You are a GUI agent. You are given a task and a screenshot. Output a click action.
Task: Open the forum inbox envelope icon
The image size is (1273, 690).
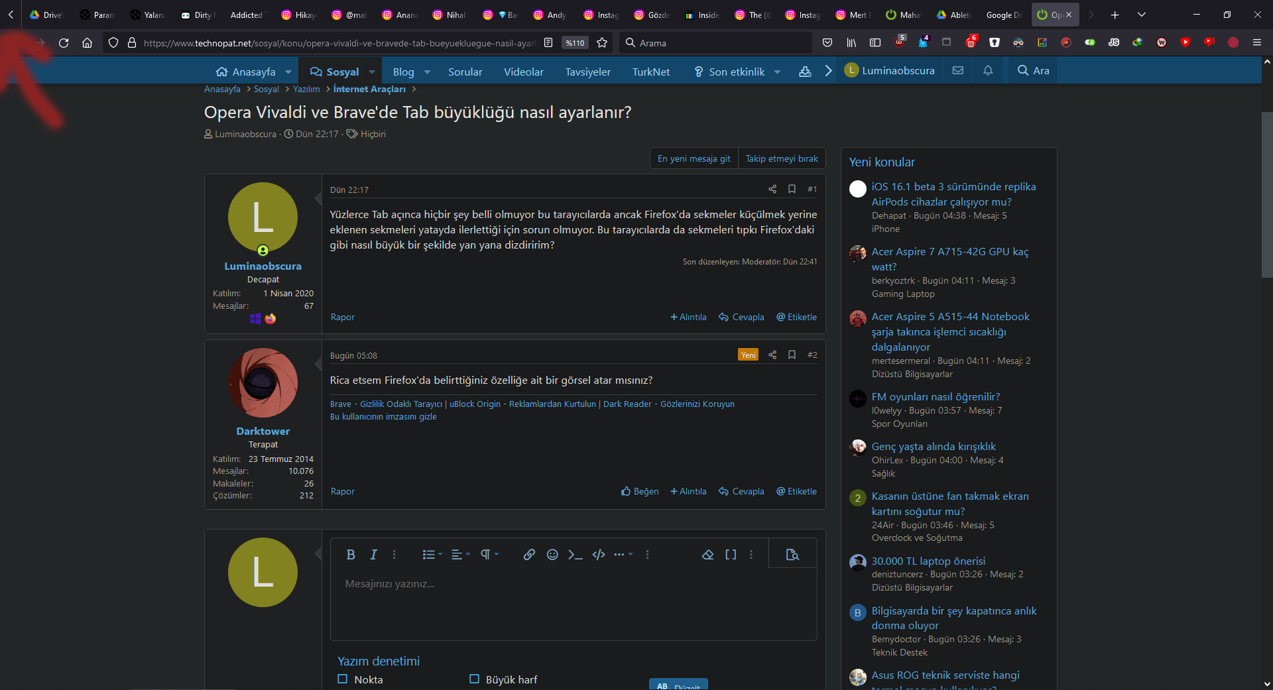pyautogui.click(x=958, y=70)
